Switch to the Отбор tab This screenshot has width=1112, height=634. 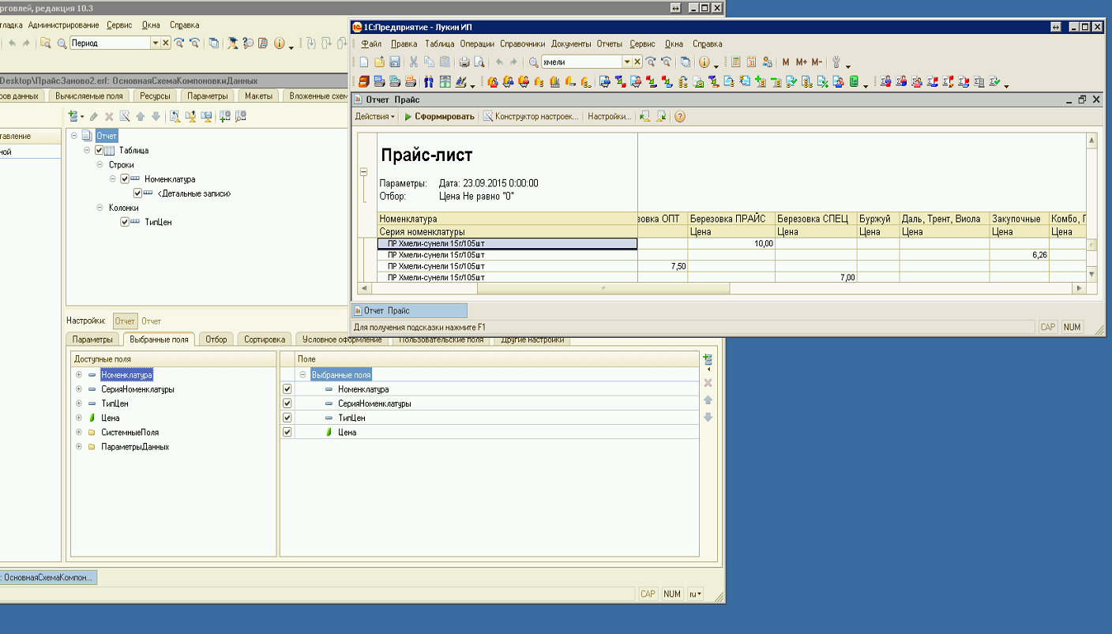pyautogui.click(x=216, y=340)
